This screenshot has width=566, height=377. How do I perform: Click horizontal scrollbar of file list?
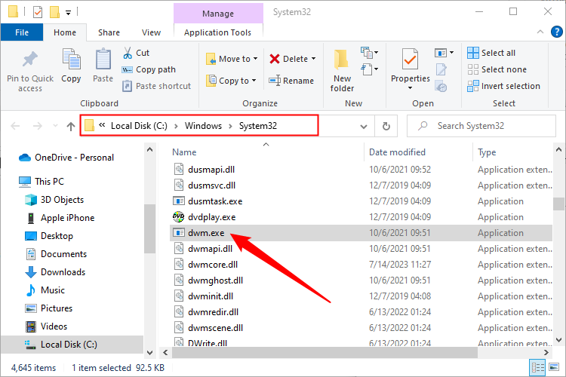click(x=325, y=352)
